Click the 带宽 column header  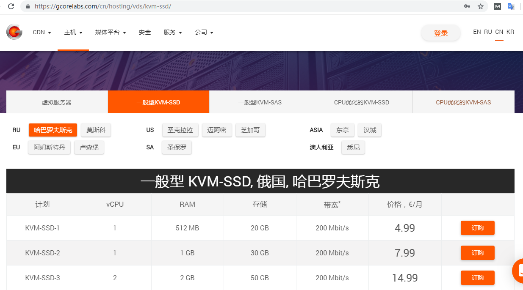tap(332, 205)
